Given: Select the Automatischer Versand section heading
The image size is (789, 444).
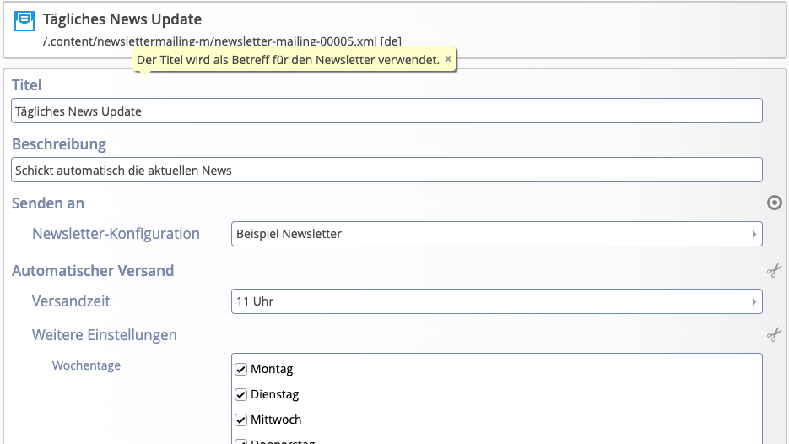Looking at the screenshot, I should click(93, 271).
